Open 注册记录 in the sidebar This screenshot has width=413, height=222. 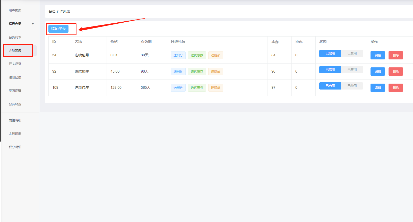coord(15,77)
